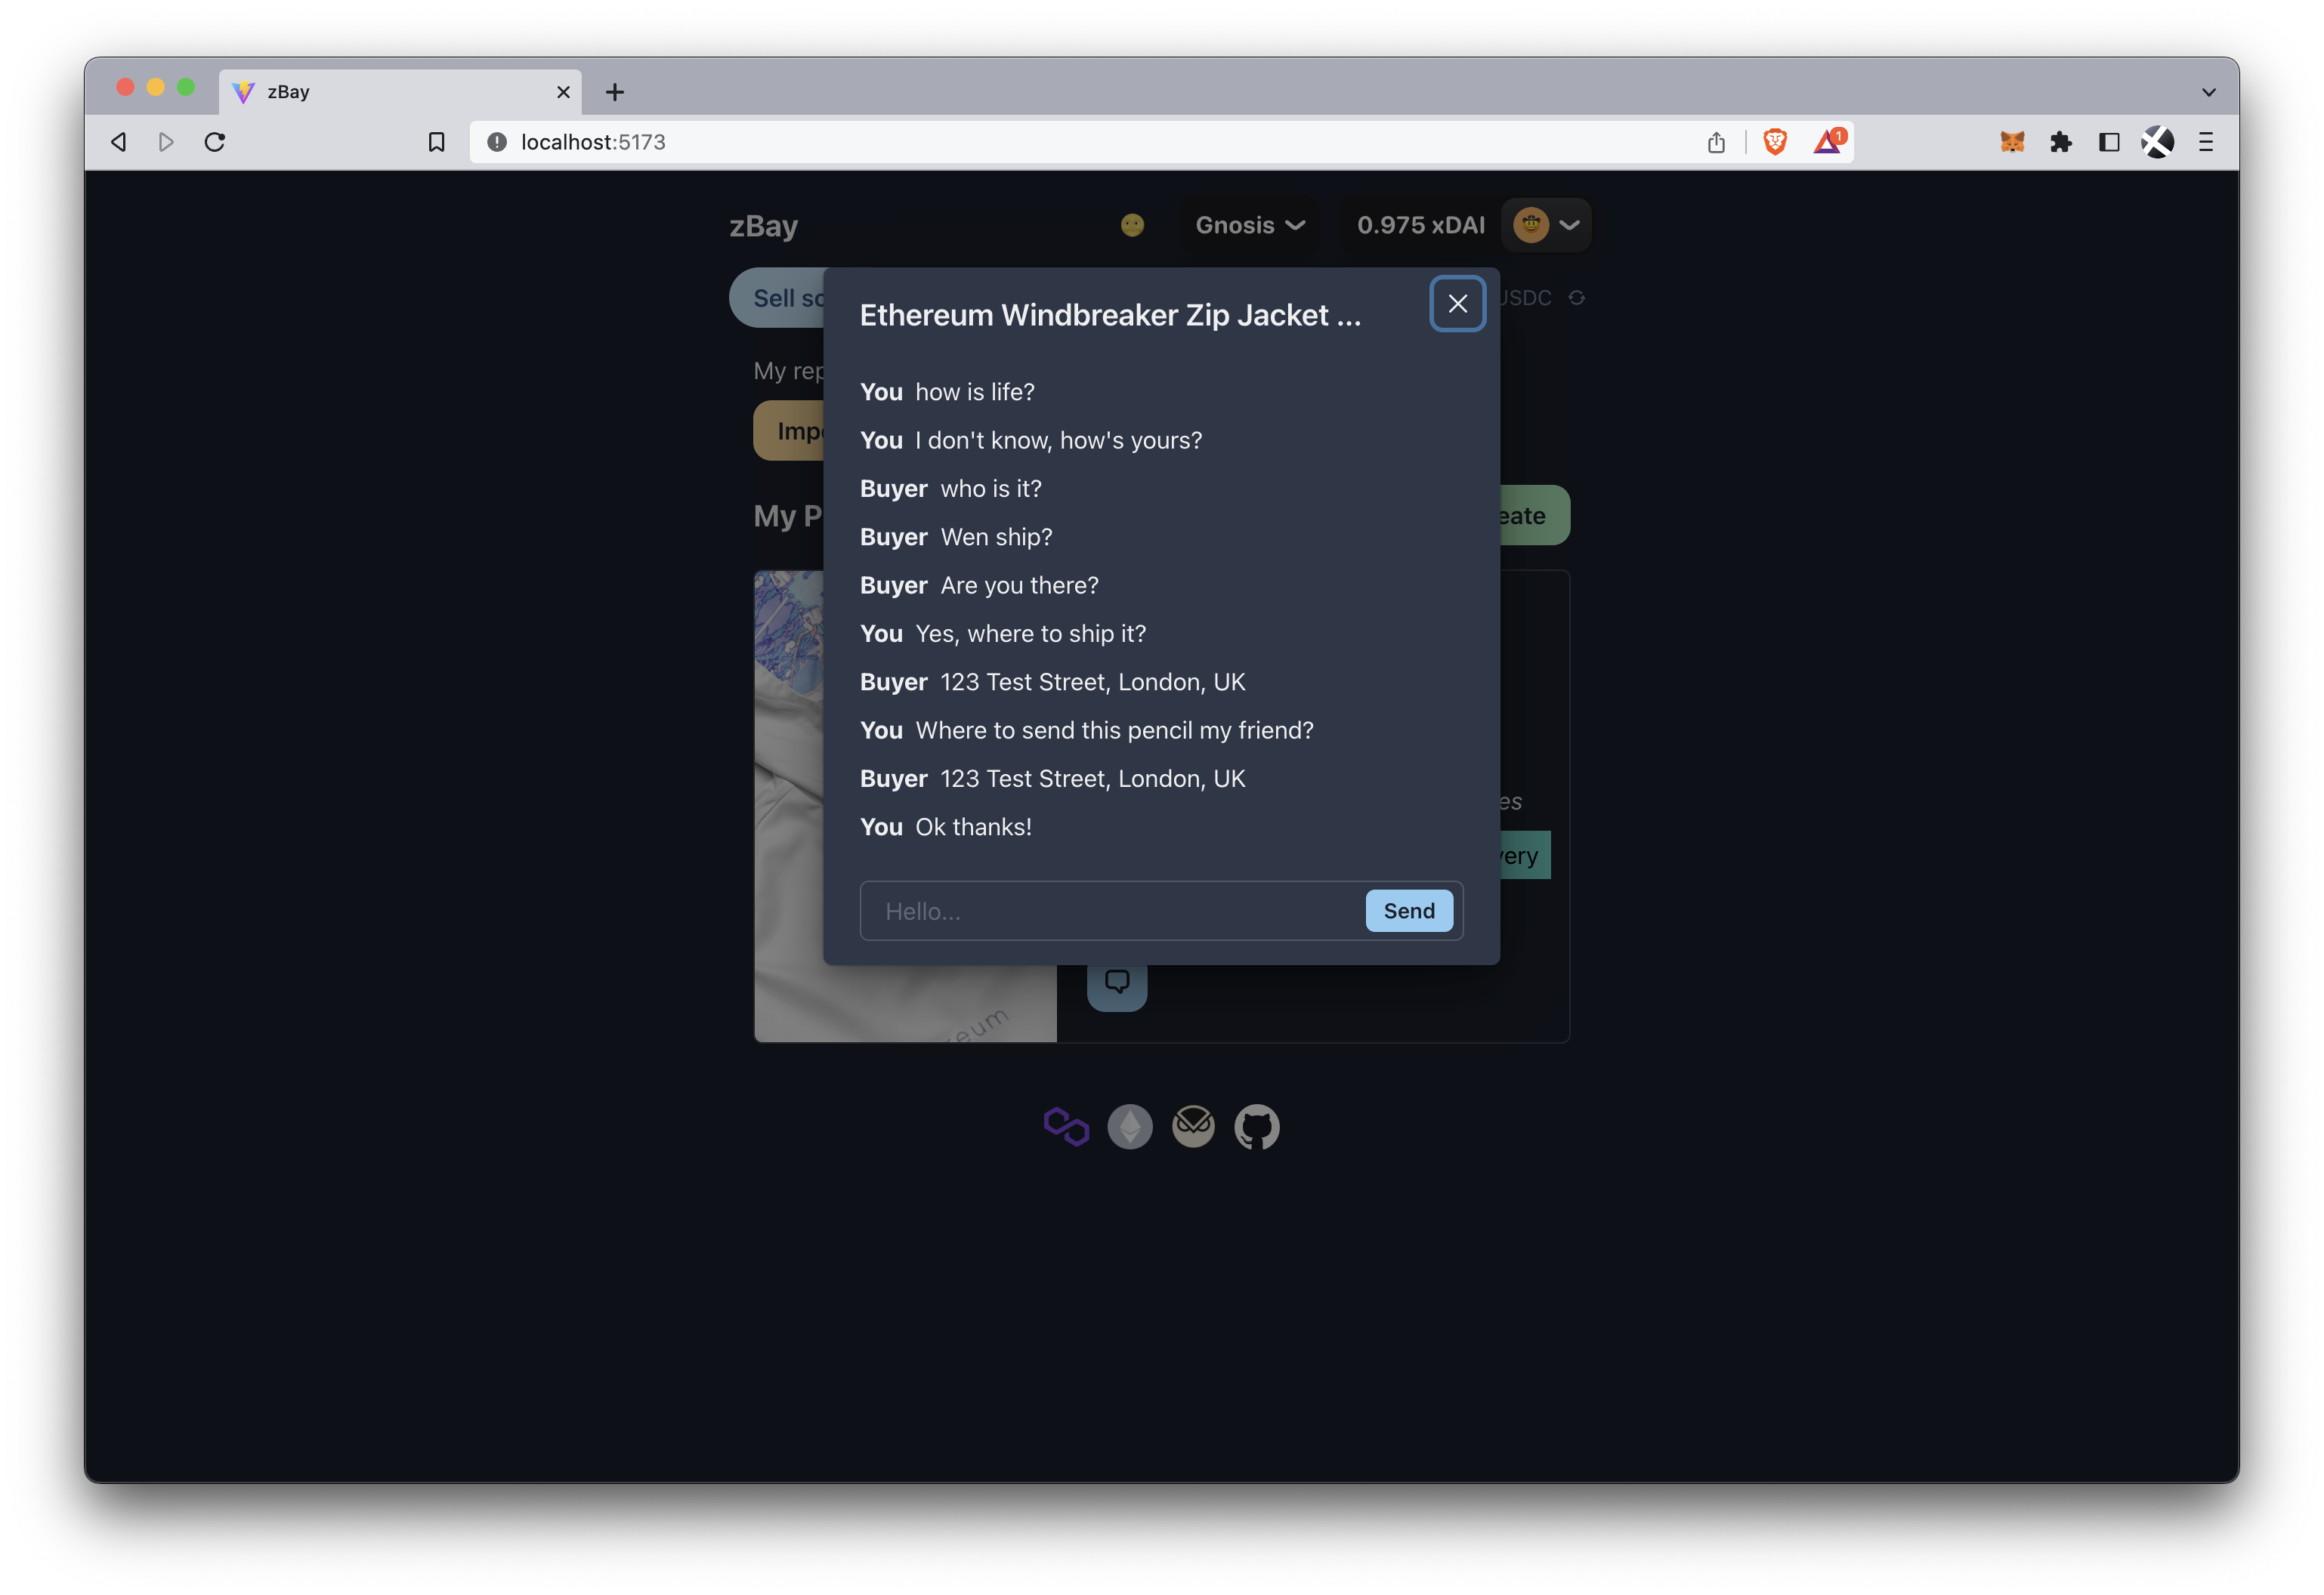The height and width of the screenshot is (1595, 2324).
Task: Click the email/envelope icon in footer
Action: click(x=1194, y=1126)
